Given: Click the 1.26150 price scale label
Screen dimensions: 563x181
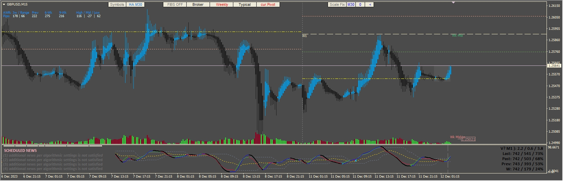Looking at the screenshot, I should (x=554, y=6).
